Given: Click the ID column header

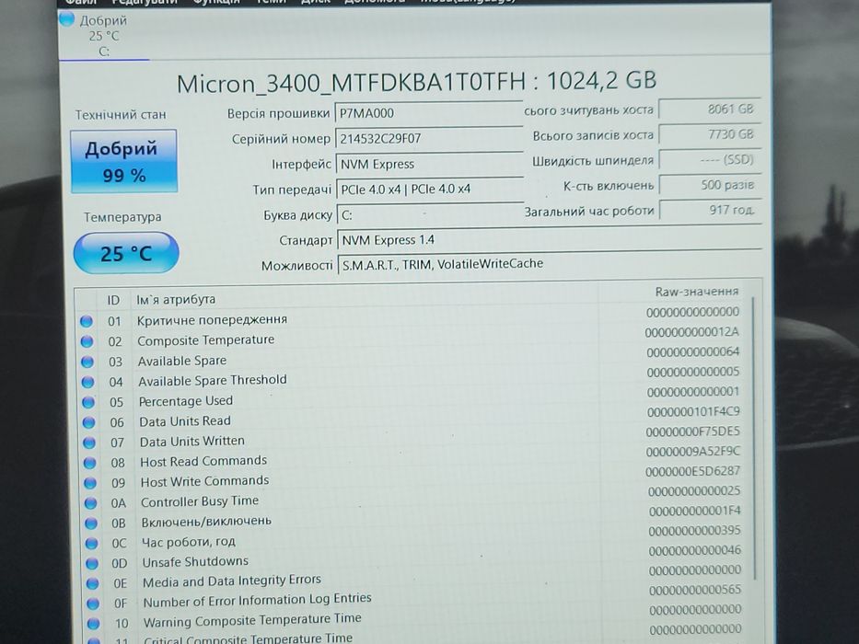Looking at the screenshot, I should coord(113,300).
